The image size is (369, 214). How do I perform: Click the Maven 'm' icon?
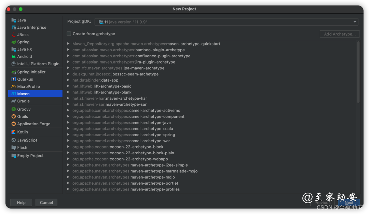(x=14, y=94)
